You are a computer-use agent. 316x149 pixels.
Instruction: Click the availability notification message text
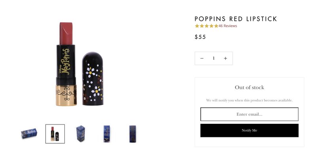click(x=249, y=100)
